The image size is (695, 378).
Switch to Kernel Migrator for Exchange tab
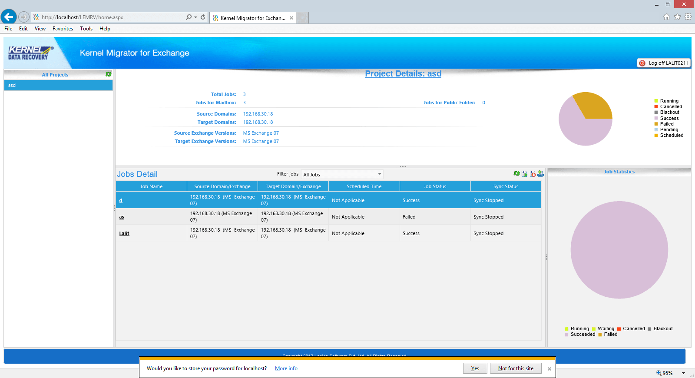252,18
